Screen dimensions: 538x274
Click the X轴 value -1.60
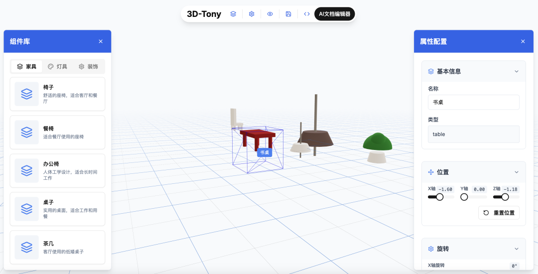click(x=446, y=189)
